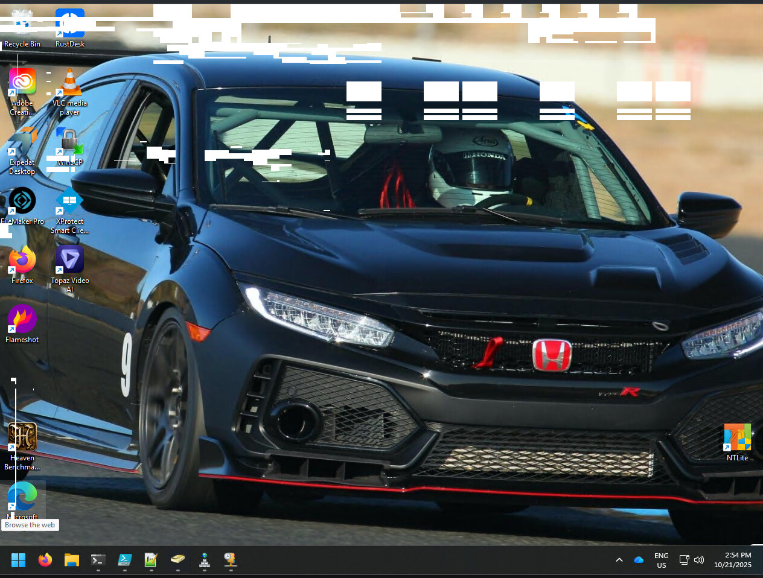
Task: Open File Explorer from the taskbar
Action: point(72,560)
